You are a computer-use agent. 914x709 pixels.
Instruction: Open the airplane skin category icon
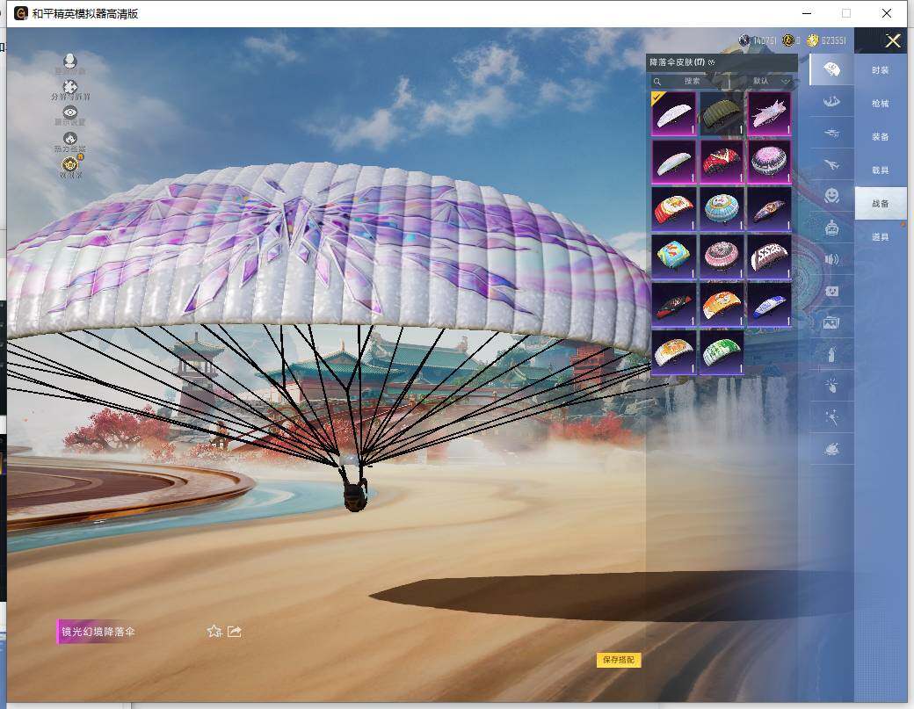point(831,163)
